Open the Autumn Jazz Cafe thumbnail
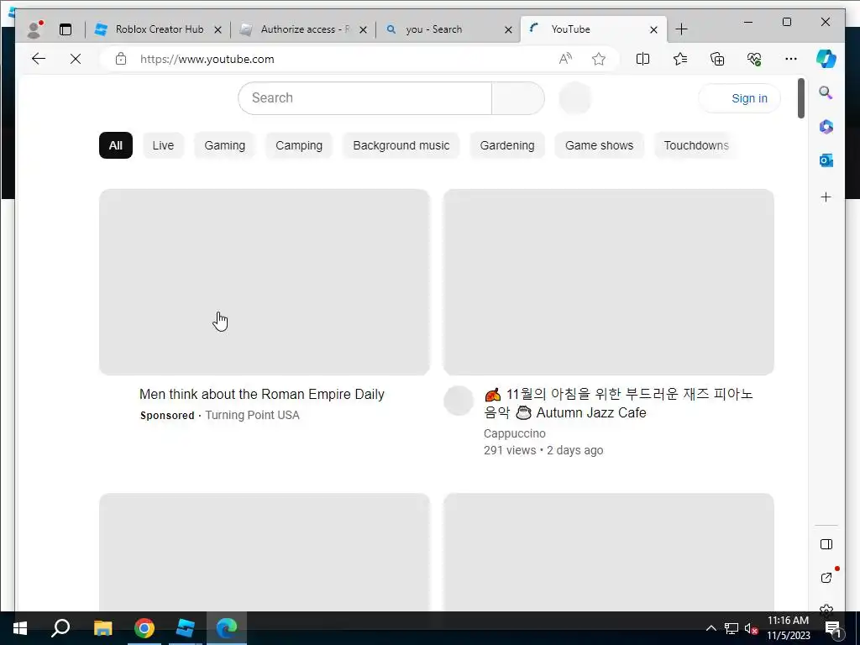860x645 pixels. (608, 282)
